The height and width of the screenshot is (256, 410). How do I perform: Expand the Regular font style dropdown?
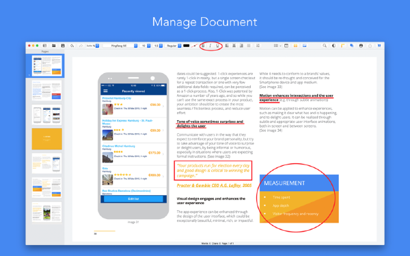tap(174, 46)
